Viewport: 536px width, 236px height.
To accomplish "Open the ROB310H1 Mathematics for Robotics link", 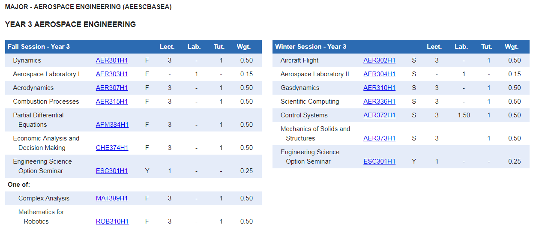I will 112,221.
